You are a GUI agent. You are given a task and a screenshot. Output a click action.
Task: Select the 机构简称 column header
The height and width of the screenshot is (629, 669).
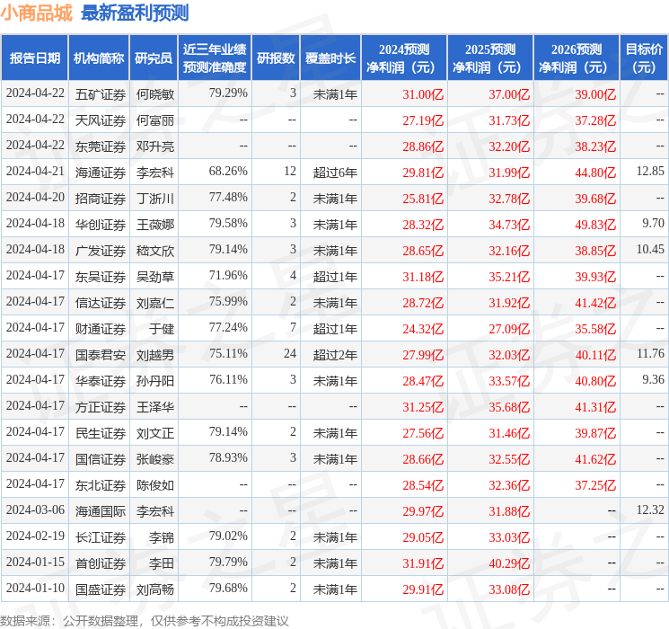pyautogui.click(x=99, y=58)
